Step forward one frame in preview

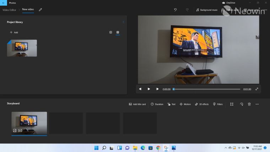[157, 89]
